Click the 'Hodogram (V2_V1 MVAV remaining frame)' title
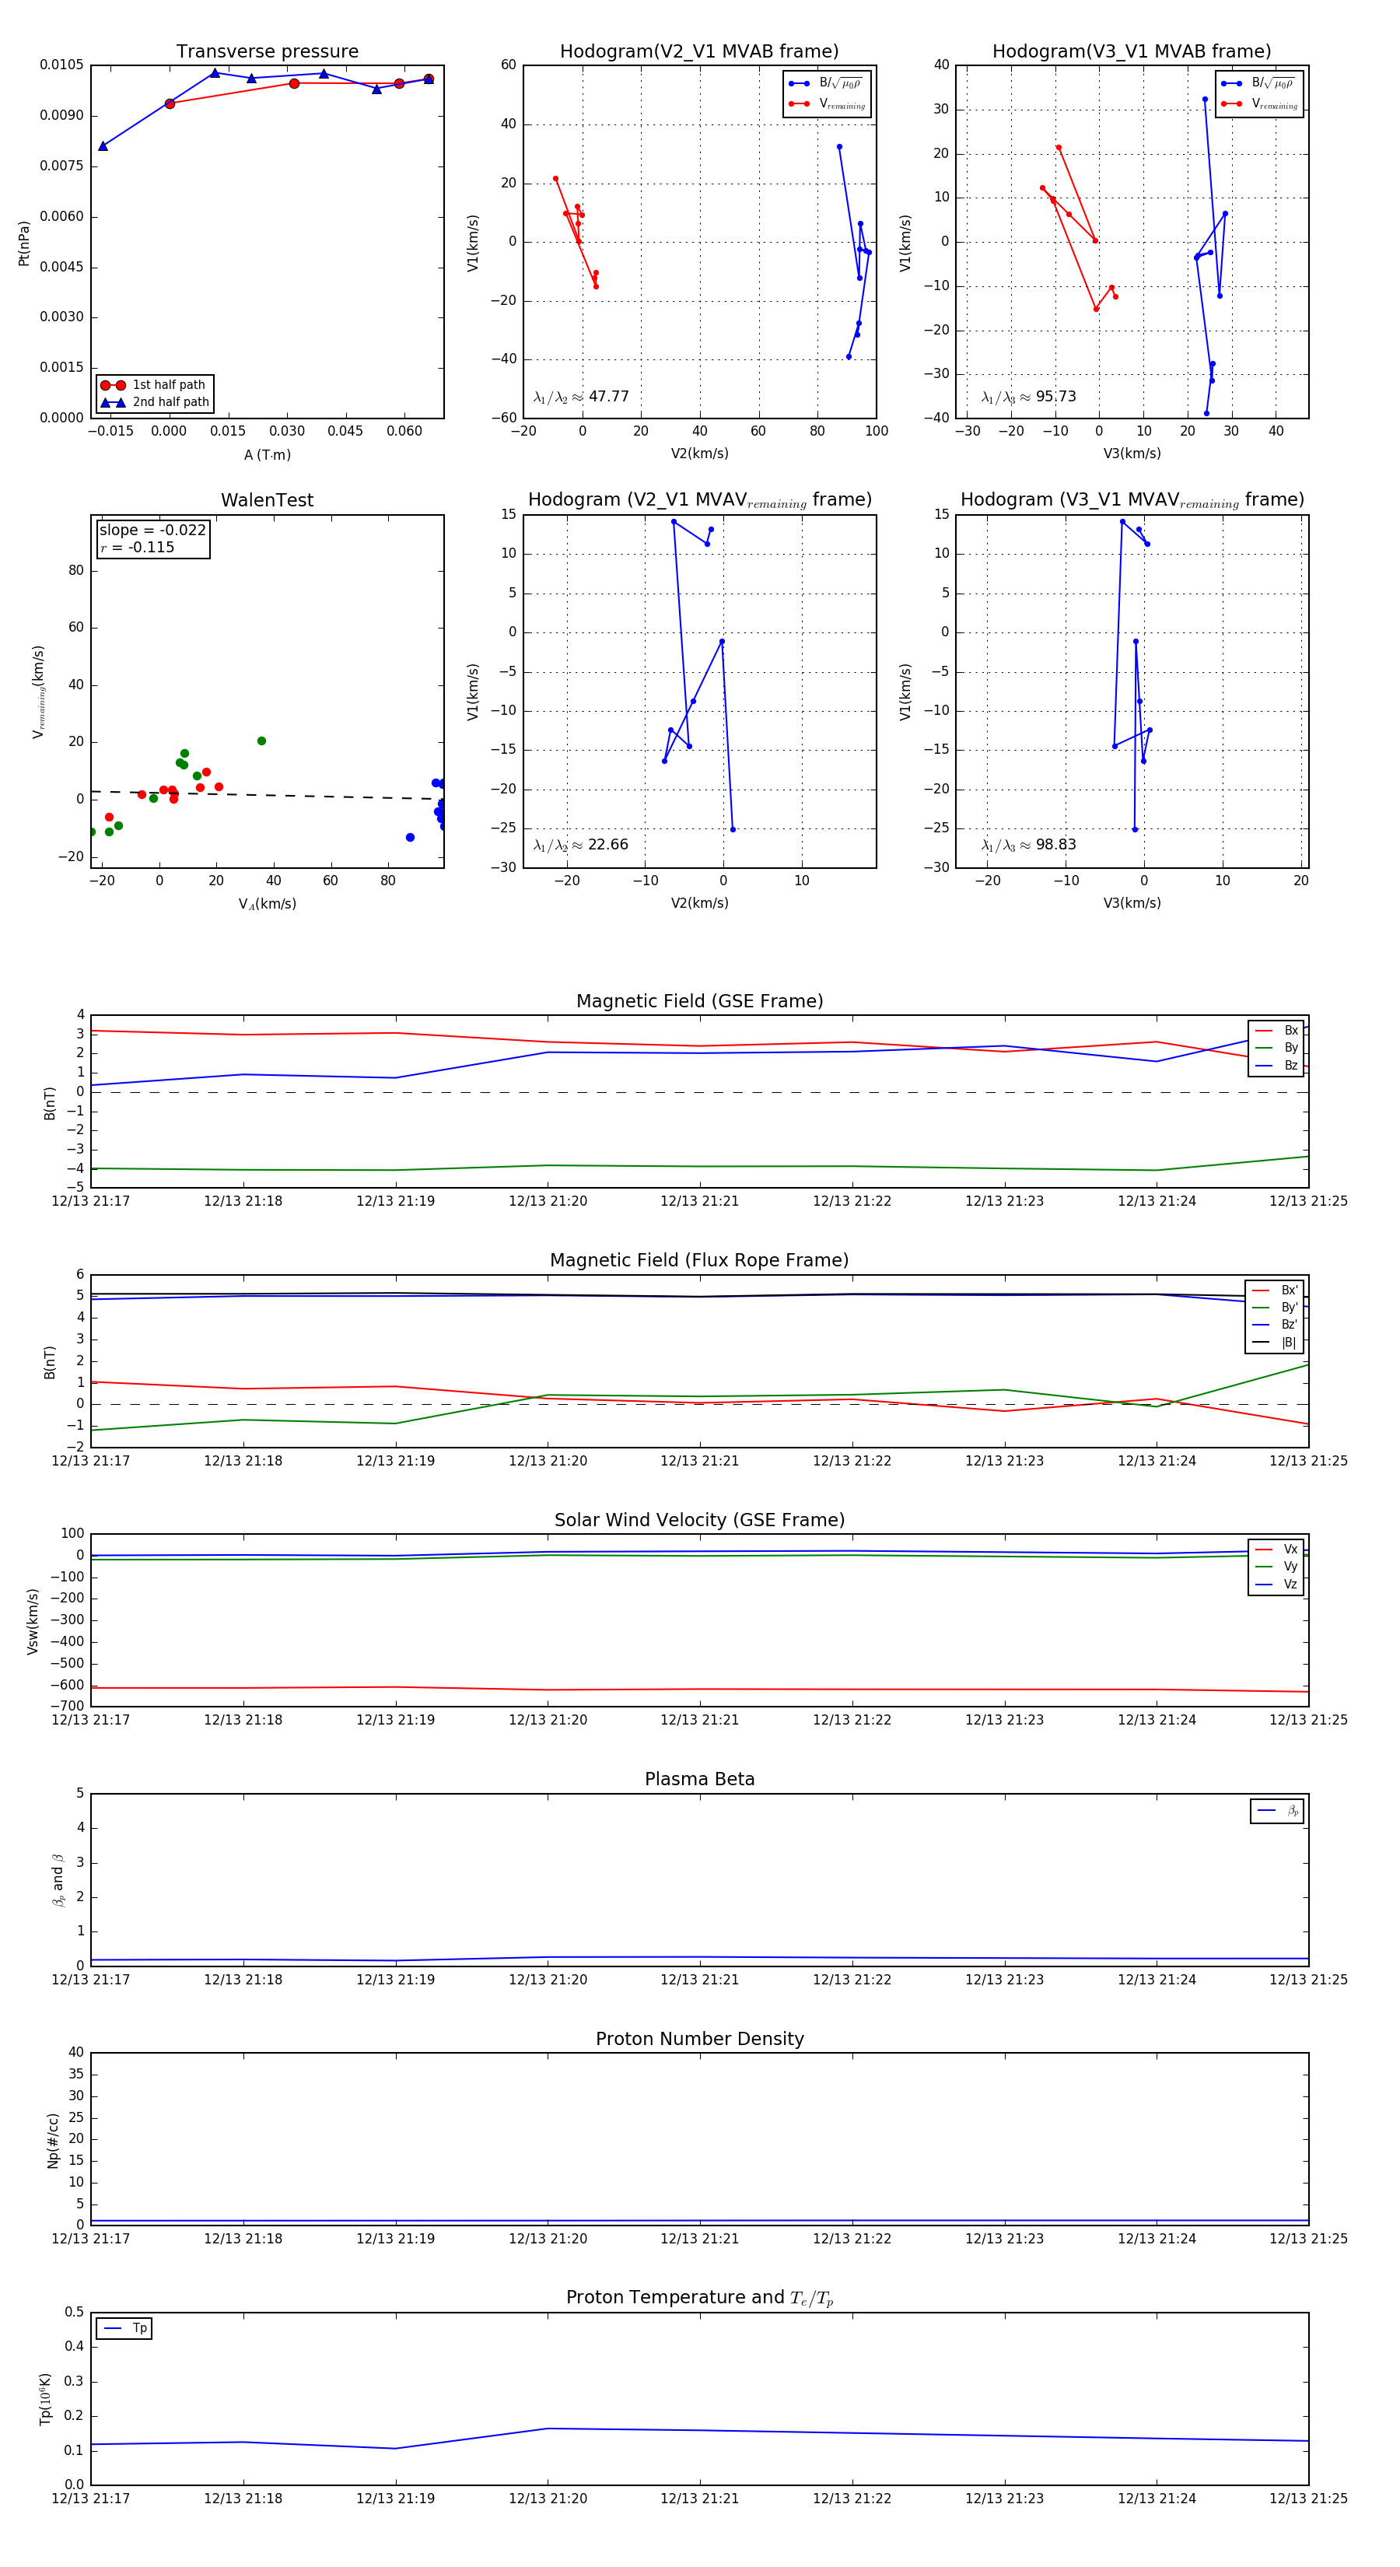This screenshot has width=1400, height=2567. 698,500
